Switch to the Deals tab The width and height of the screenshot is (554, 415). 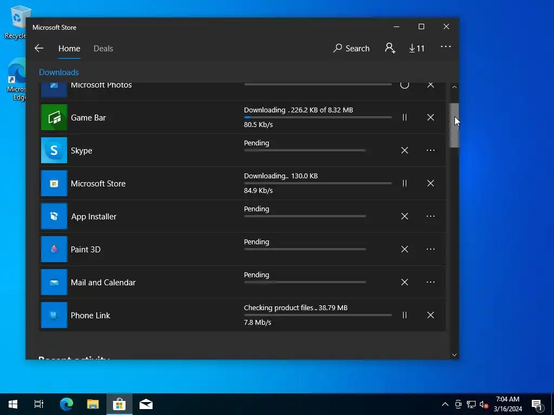click(x=103, y=48)
